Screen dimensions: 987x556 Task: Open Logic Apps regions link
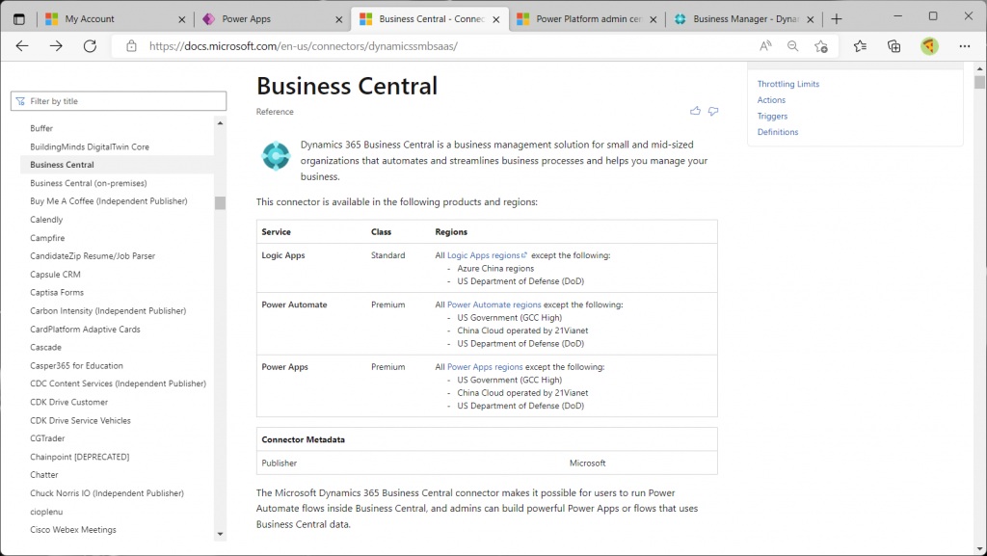487,255
